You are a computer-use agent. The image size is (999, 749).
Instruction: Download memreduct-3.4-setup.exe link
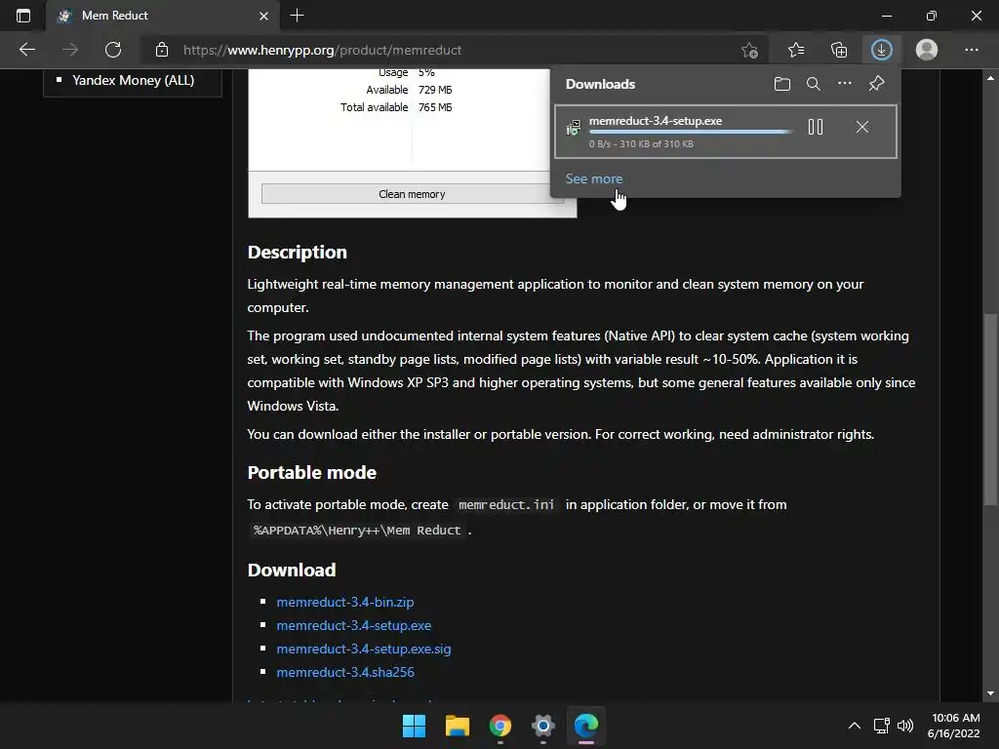353,625
